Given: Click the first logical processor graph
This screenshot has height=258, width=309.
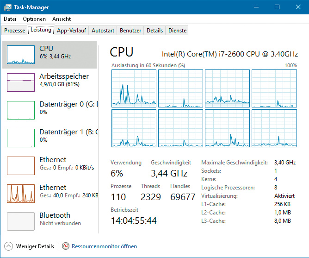Looking at the screenshot, I should pyautogui.click(x=134, y=88).
